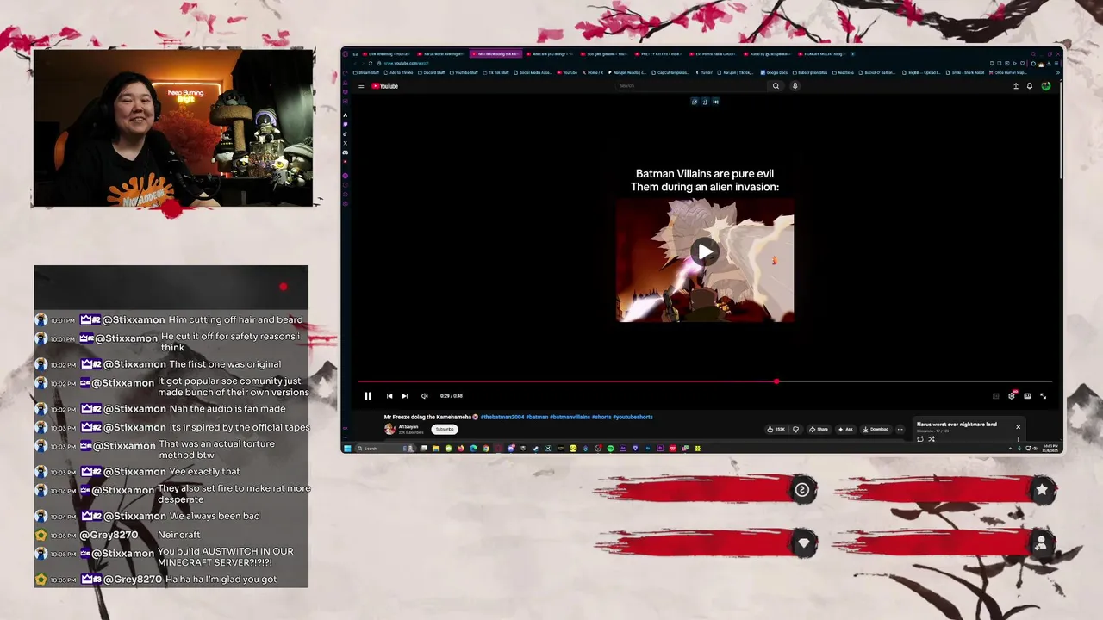Subscribe to the A1Saiyan channel
The height and width of the screenshot is (620, 1103).
pyautogui.click(x=445, y=429)
